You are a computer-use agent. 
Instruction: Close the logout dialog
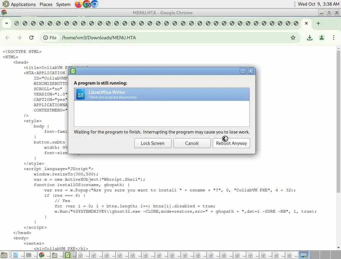pyautogui.click(x=250, y=71)
